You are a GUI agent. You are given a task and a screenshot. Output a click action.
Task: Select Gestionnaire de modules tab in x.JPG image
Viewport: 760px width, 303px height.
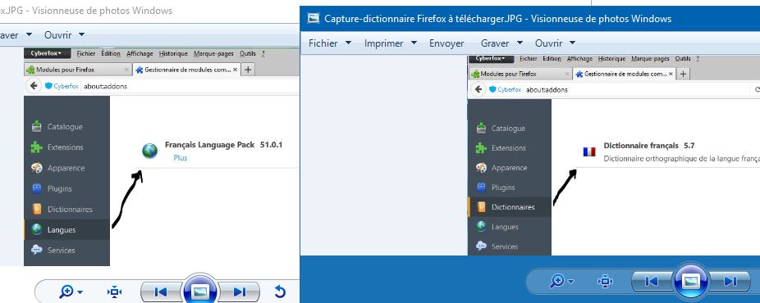(186, 70)
